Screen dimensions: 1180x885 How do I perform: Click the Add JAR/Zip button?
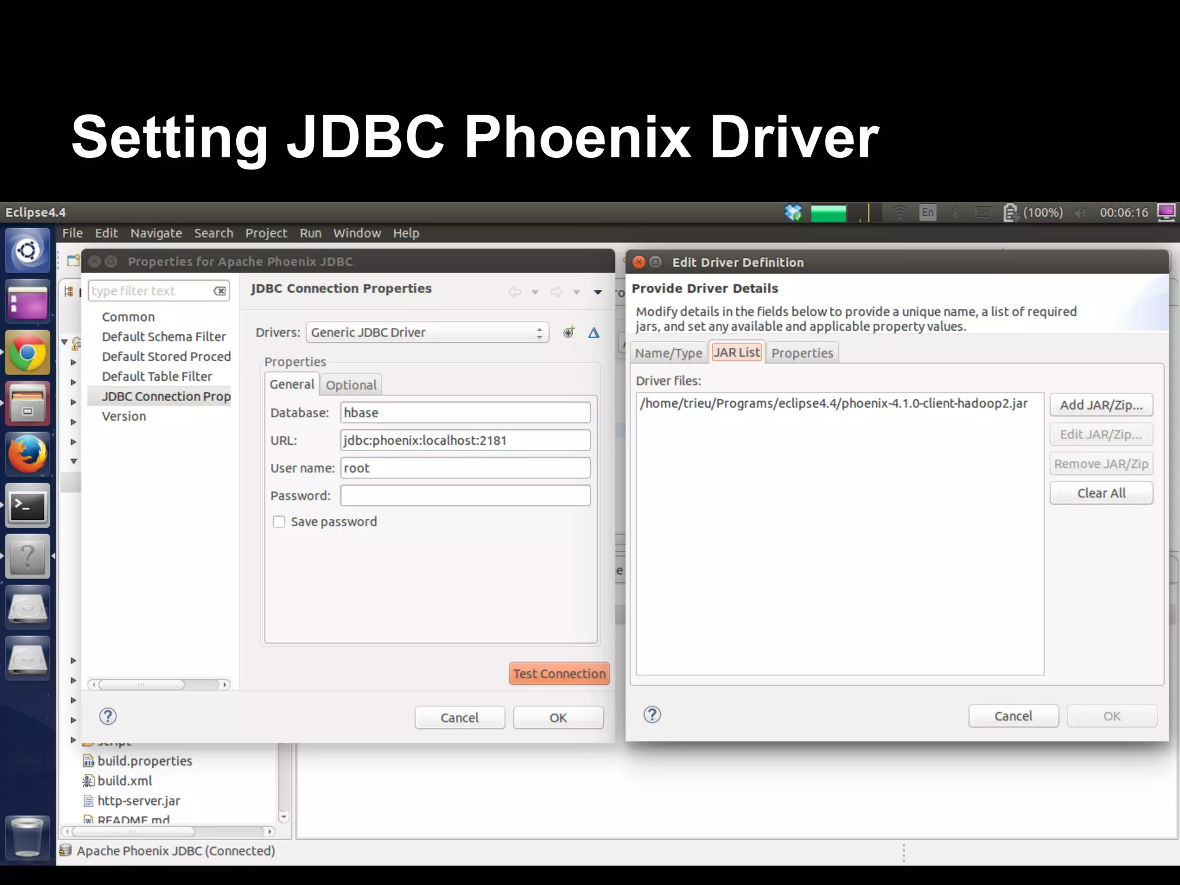pyautogui.click(x=1100, y=405)
